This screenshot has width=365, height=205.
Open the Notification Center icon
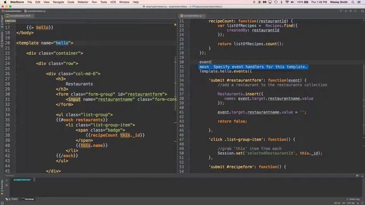[x=359, y=2]
